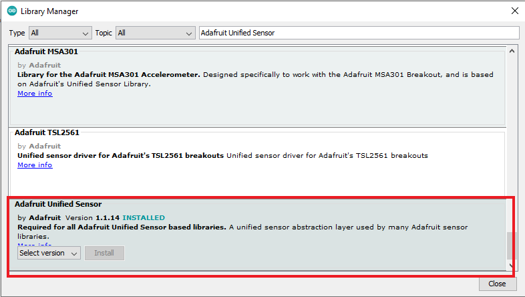
Task: Click the scrollbar down arrow
Action: [511, 266]
